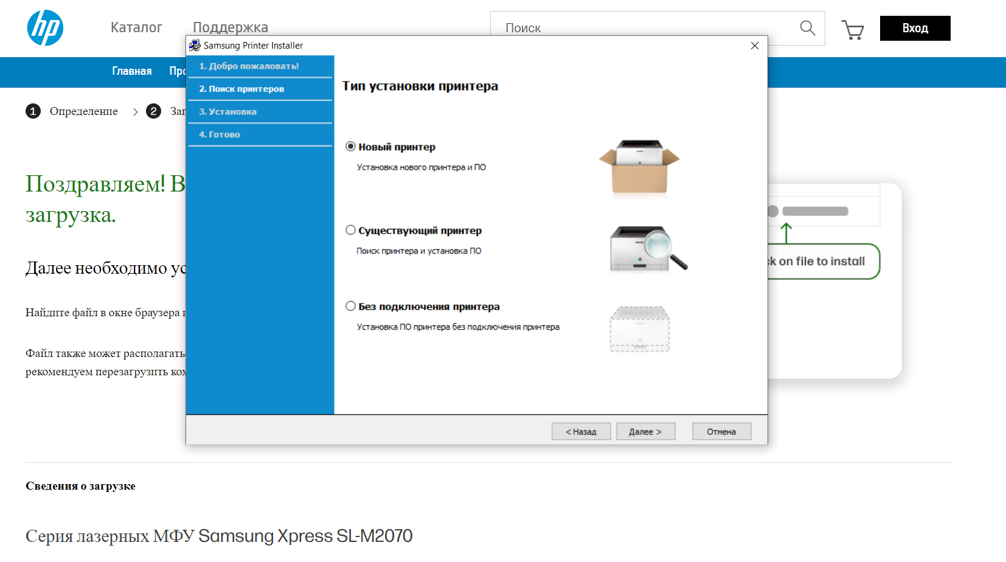Click text Установка ПО принтера без подключения принтера
1006x562 pixels.
(x=458, y=327)
